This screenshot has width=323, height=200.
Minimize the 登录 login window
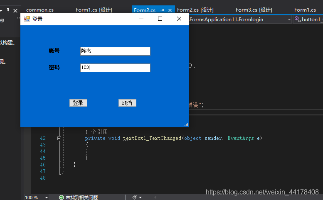[141, 19]
